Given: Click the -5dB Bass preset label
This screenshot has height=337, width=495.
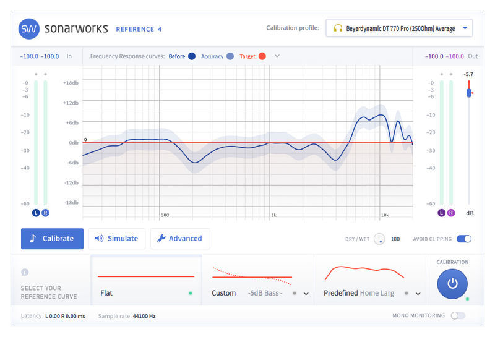Looking at the screenshot, I should coord(265,293).
